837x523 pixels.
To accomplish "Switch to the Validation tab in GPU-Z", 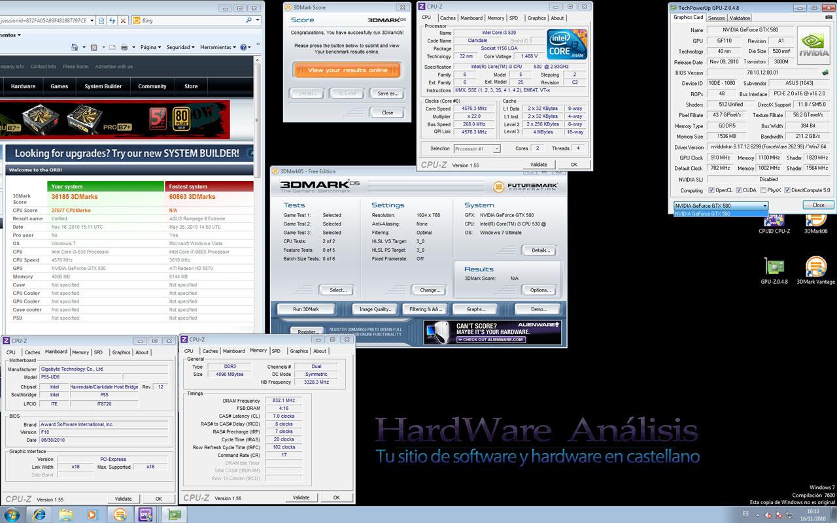I will pos(740,18).
